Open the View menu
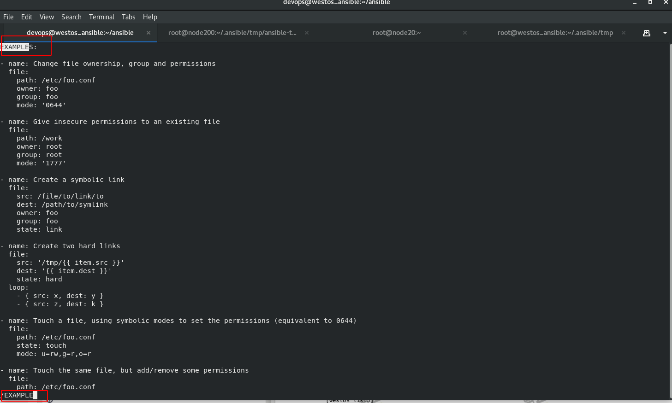Screen dimensions: 672x403 47,17
